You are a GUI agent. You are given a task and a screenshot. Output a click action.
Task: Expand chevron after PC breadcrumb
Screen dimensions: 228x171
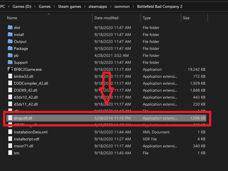click(x=9, y=6)
